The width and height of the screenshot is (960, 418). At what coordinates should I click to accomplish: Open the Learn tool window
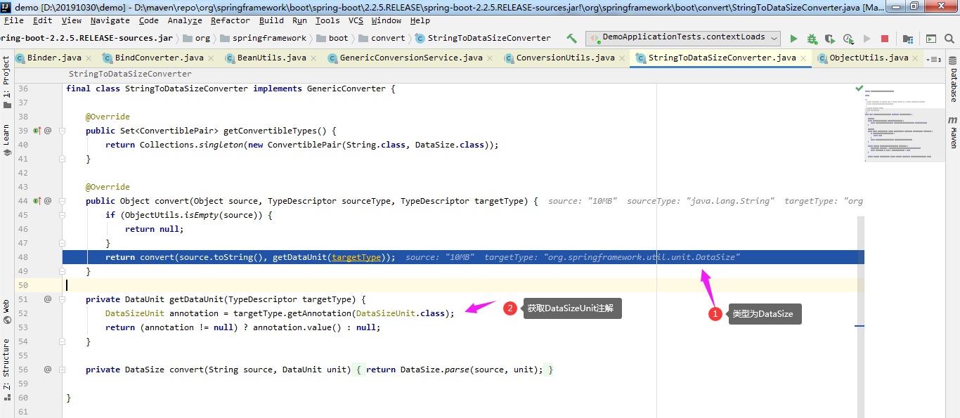click(x=6, y=140)
